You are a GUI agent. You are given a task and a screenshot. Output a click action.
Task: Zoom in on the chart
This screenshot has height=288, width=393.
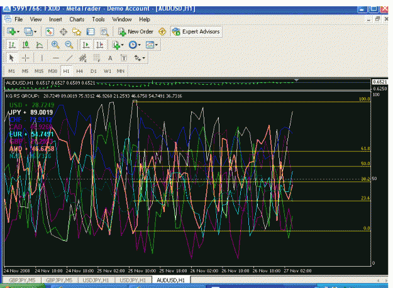click(55, 45)
